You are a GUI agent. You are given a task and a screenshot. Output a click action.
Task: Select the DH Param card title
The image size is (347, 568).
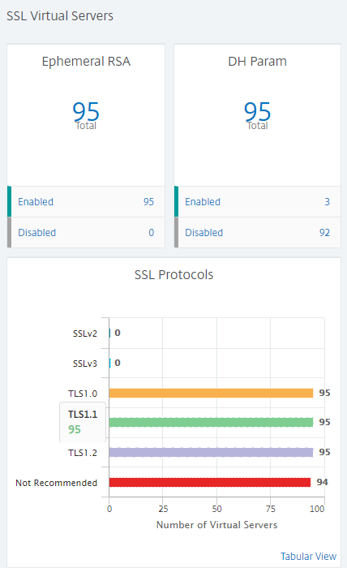coord(257,61)
